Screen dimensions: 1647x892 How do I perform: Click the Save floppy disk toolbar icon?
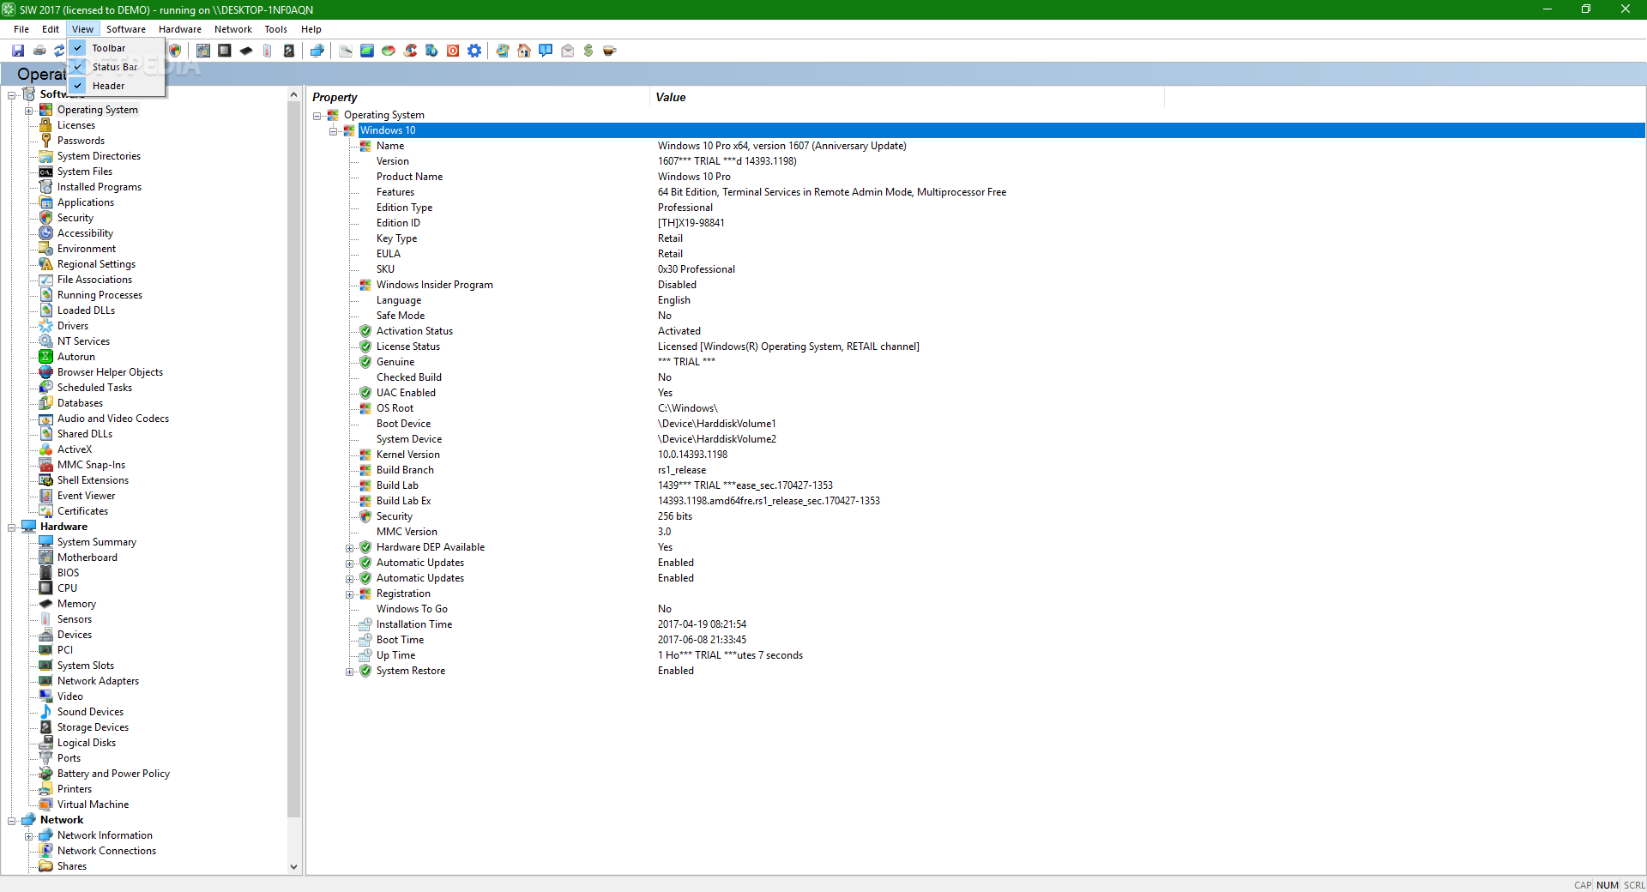[x=18, y=51]
